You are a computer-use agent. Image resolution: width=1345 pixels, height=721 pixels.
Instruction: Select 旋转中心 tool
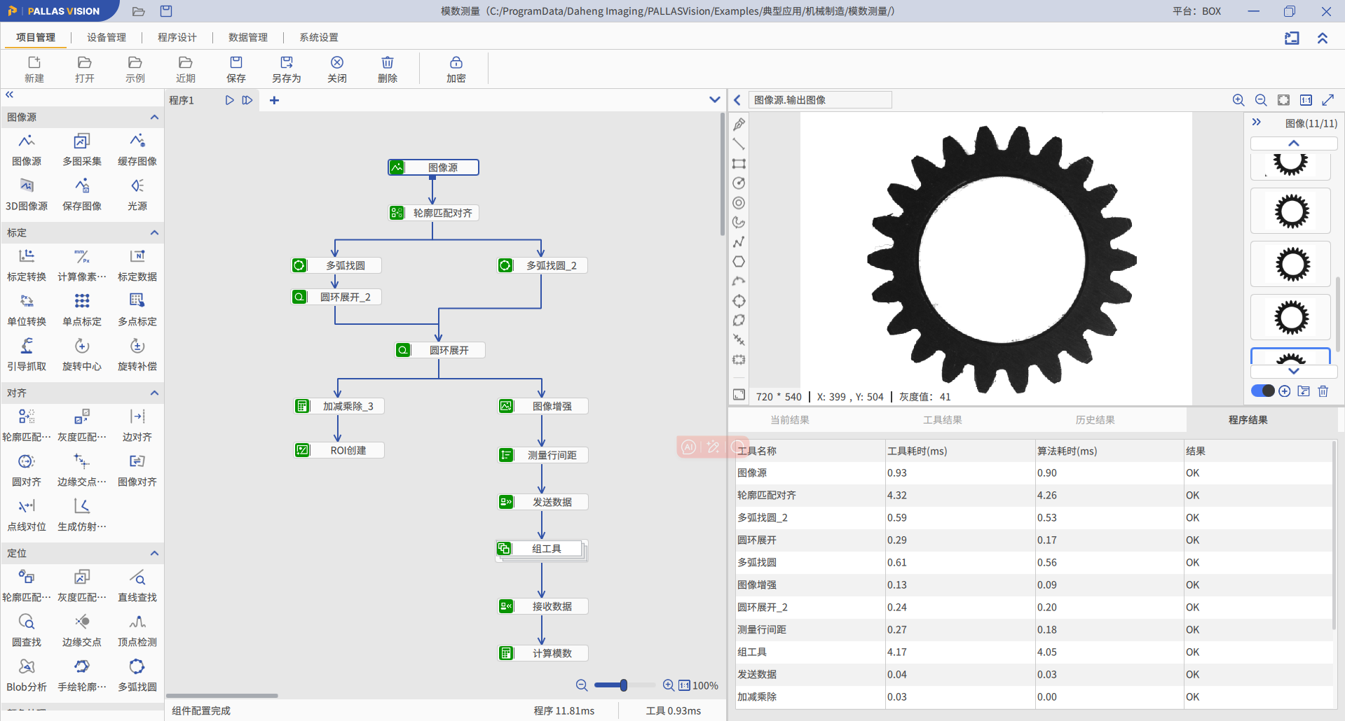tap(82, 355)
